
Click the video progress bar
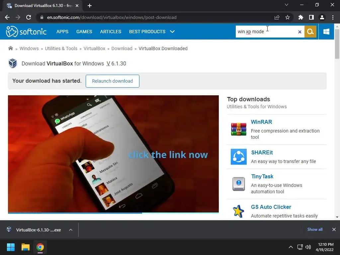(x=114, y=213)
